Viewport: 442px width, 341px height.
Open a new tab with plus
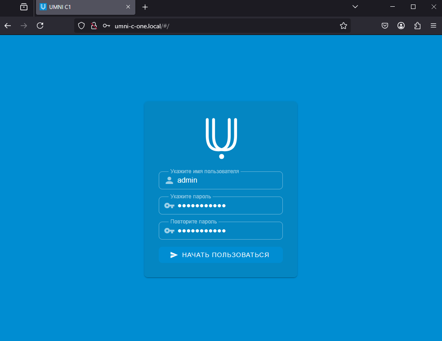click(x=145, y=7)
